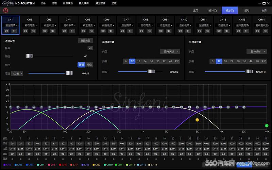Open high-pass filter type 巴特沃斯 dropdown
This screenshot has width=272, height=170.
click(x=170, y=51)
